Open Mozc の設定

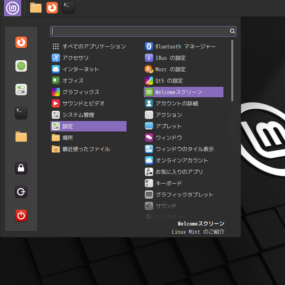coord(184,69)
